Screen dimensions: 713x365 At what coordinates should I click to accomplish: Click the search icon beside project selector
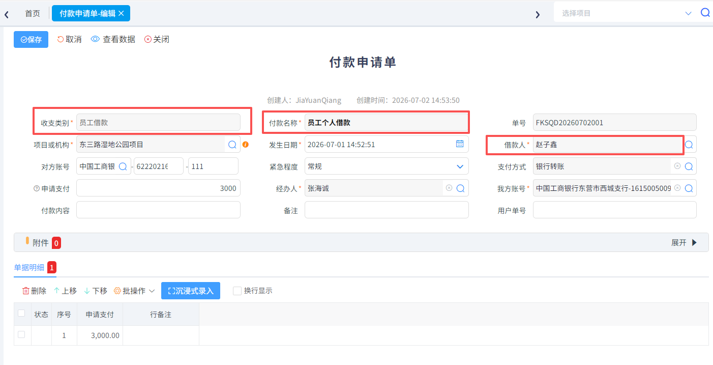[705, 13]
